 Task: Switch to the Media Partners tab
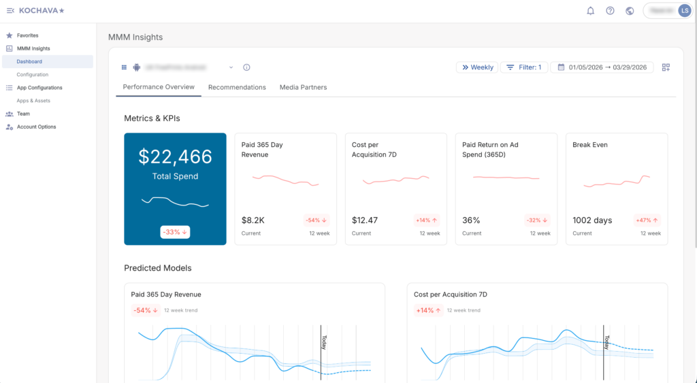pyautogui.click(x=303, y=87)
